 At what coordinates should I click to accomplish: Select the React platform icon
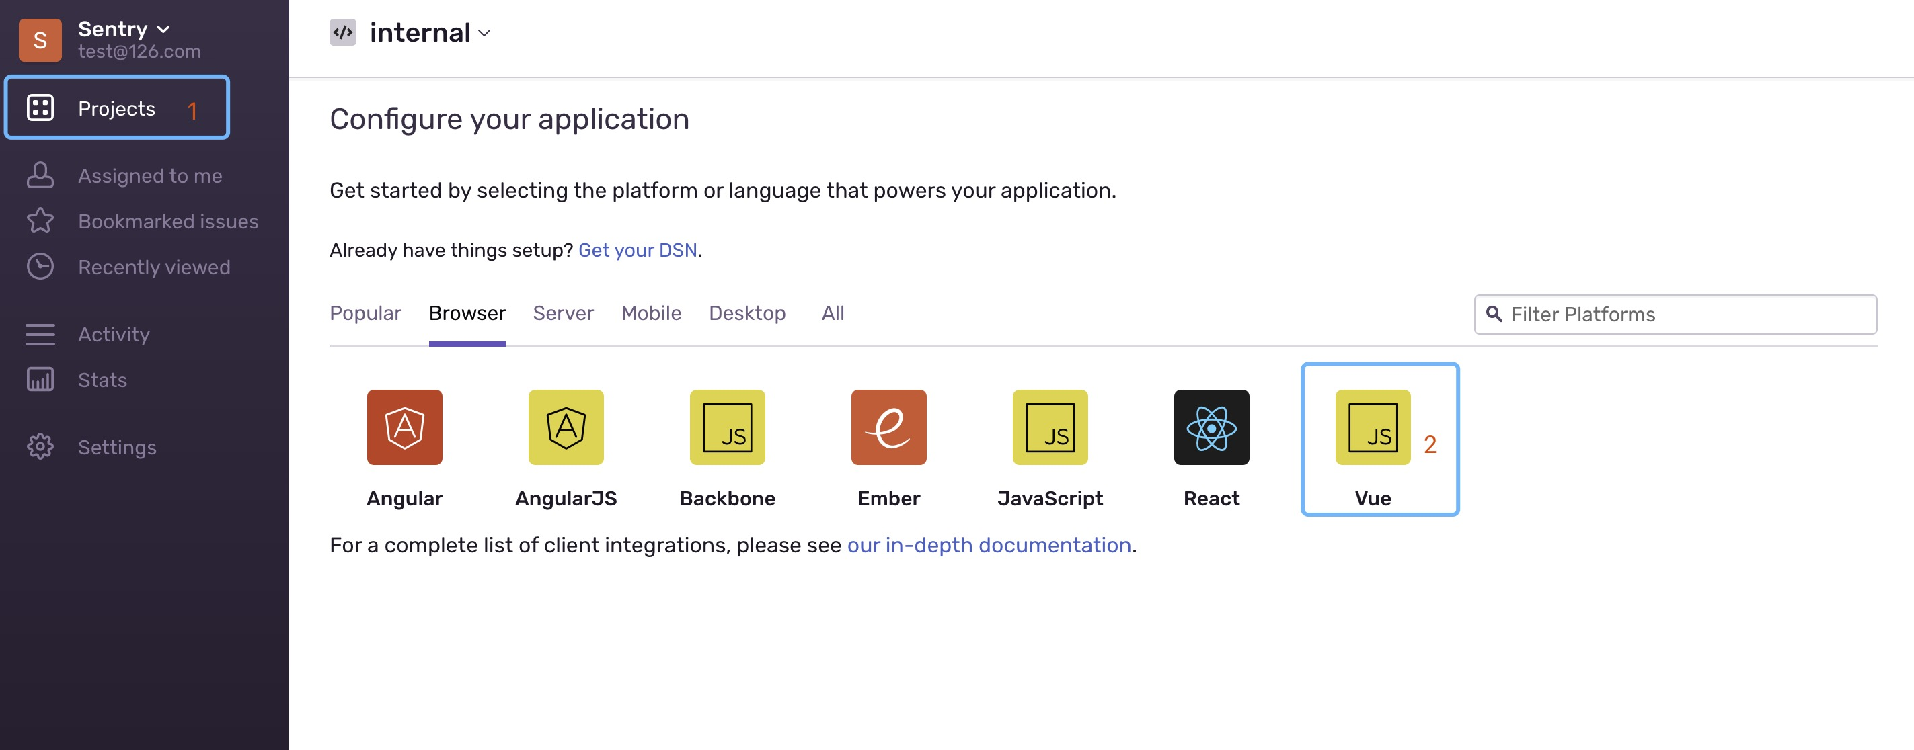click(x=1211, y=427)
